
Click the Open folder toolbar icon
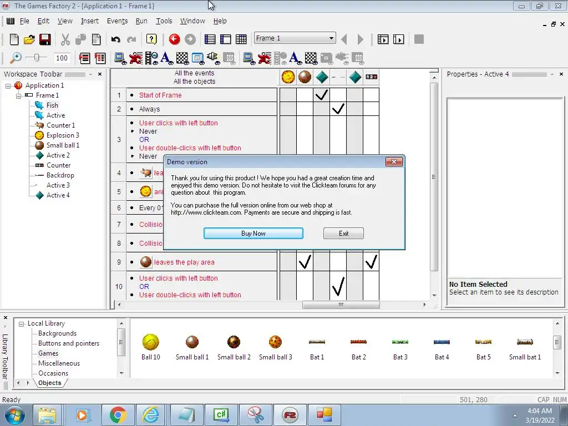29,39
